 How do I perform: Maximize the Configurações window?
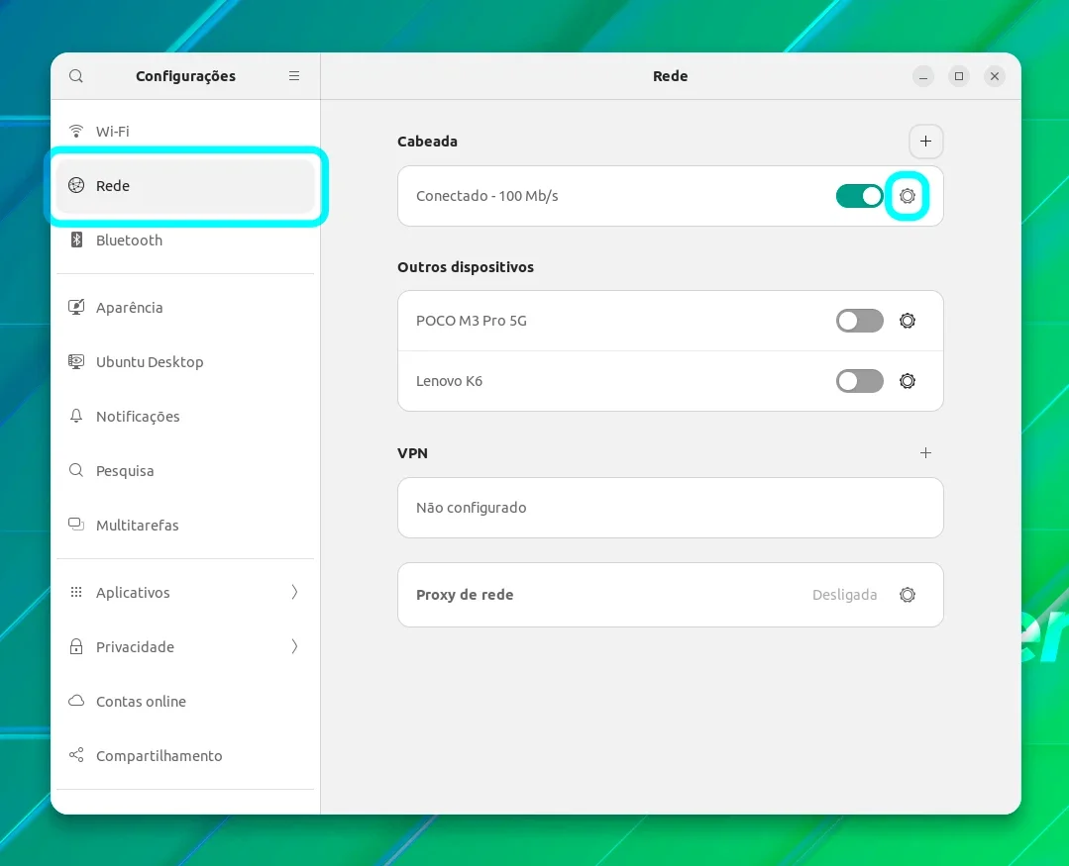[959, 76]
